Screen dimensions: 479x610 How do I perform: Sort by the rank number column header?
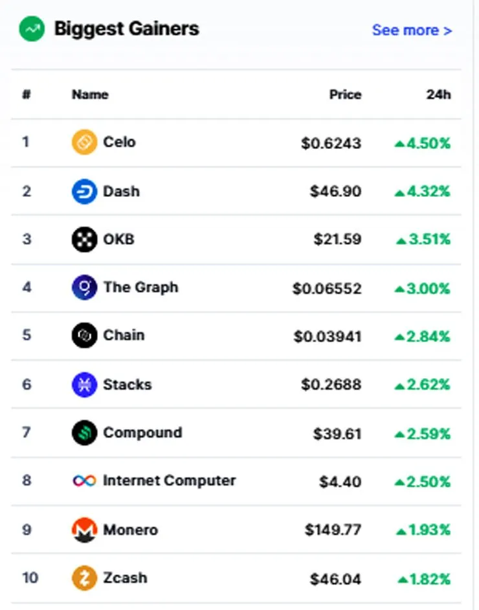click(26, 95)
